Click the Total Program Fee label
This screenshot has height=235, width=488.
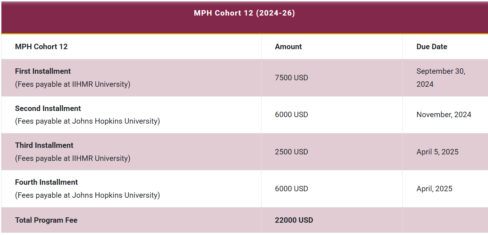click(x=46, y=220)
